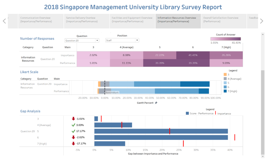This screenshot has width=265, height=159.
Task: Click the small Gap Analysis bar for 3
Action: pyautogui.click(x=96, y=119)
